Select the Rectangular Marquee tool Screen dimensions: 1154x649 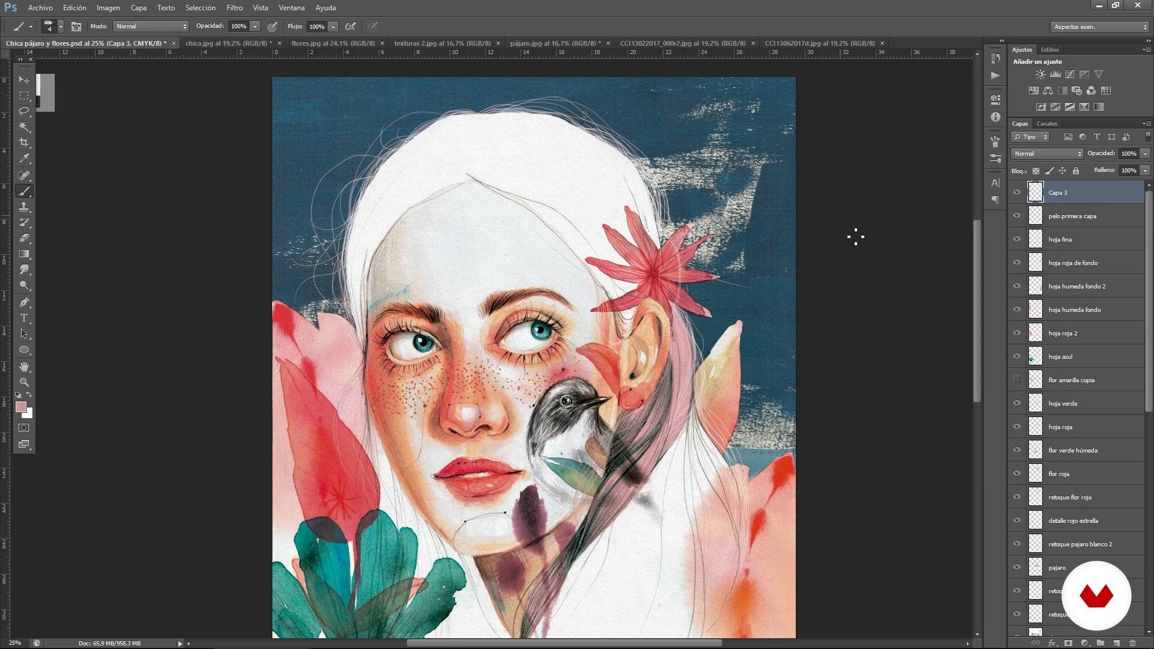[x=24, y=96]
